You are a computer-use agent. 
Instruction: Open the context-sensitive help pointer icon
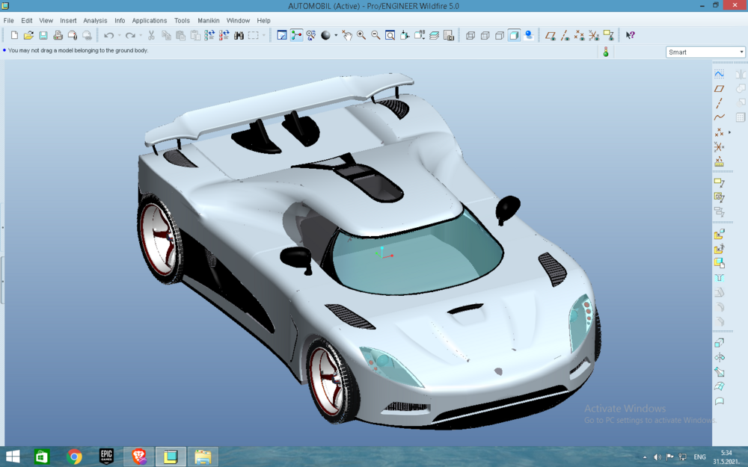[630, 35]
